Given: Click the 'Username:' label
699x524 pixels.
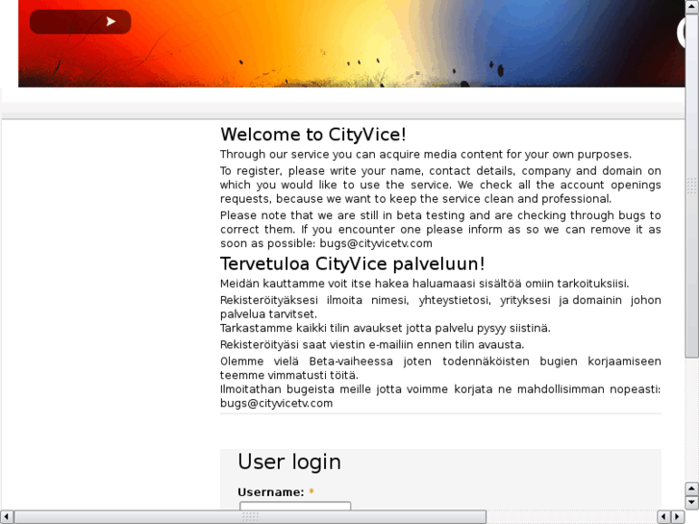Looking at the screenshot, I should (x=270, y=492).
